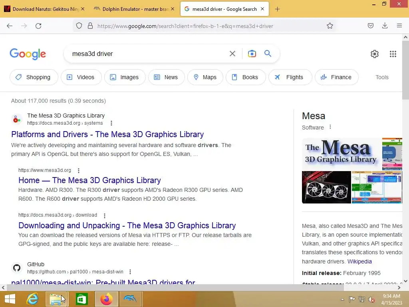Switch to the Dolphin Emulator tab
Viewport: 409px width, 307px height.
[x=134, y=9]
